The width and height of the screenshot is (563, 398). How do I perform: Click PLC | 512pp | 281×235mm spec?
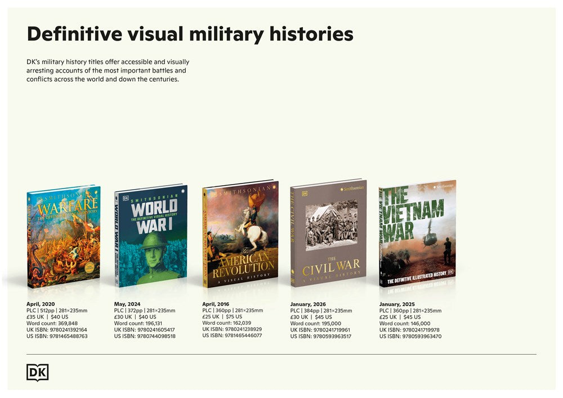pos(57,310)
